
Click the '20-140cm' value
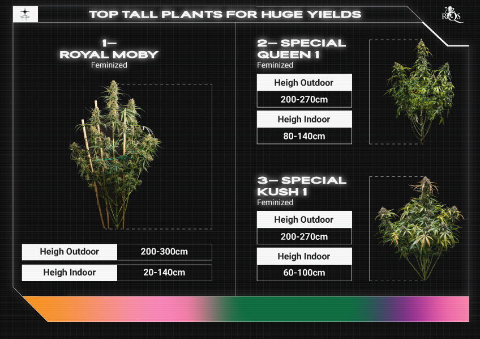click(164, 273)
